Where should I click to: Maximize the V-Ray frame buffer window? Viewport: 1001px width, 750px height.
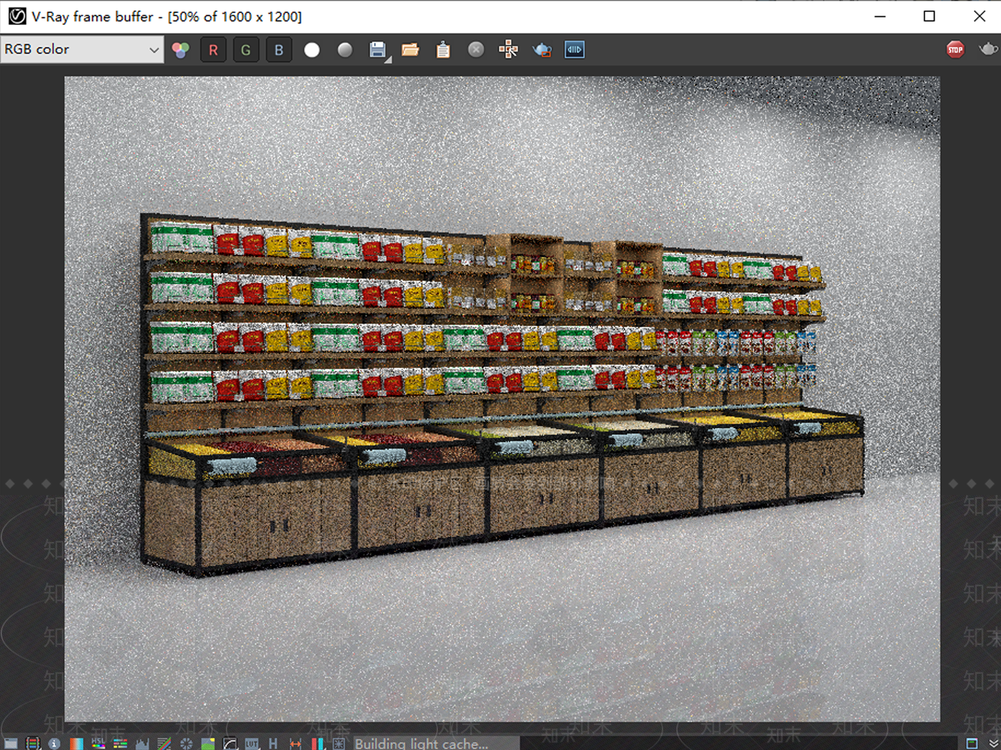930,16
